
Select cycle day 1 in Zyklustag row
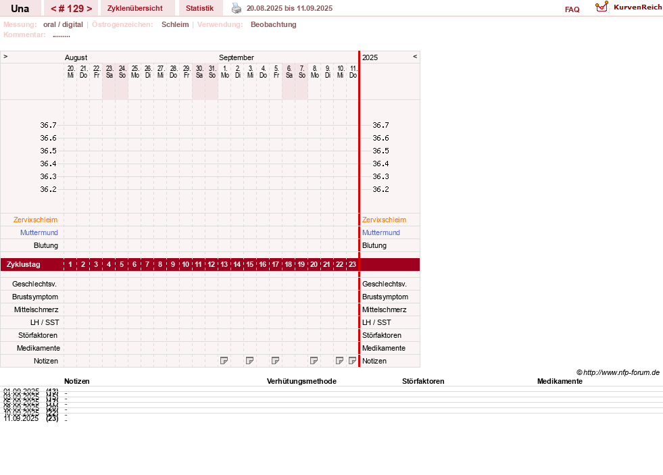pos(70,265)
